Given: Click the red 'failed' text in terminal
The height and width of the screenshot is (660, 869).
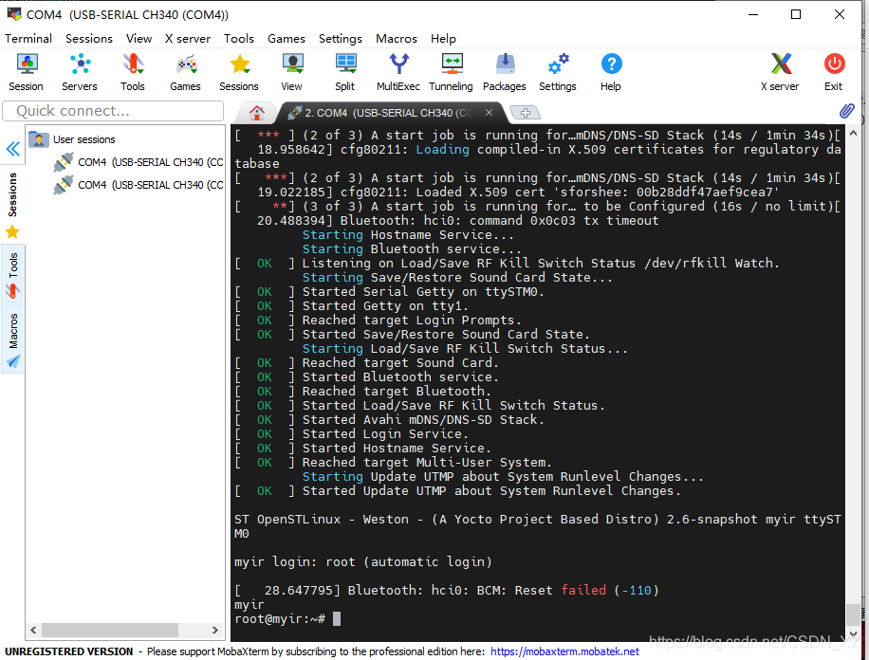Looking at the screenshot, I should [x=583, y=590].
